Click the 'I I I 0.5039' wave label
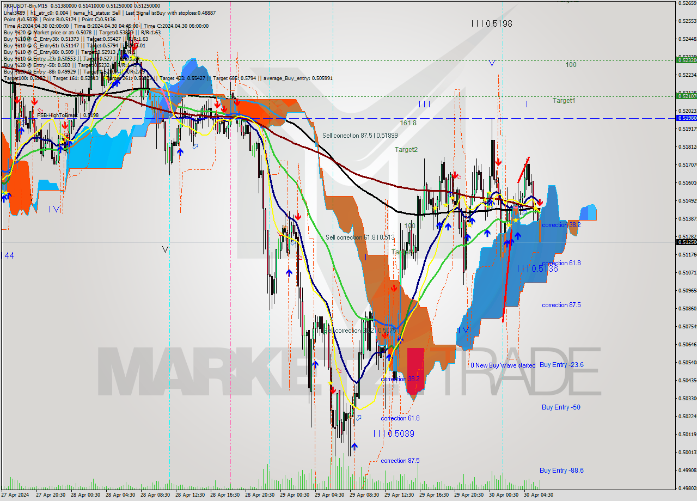The width and height of the screenshot is (697, 501). (394, 433)
